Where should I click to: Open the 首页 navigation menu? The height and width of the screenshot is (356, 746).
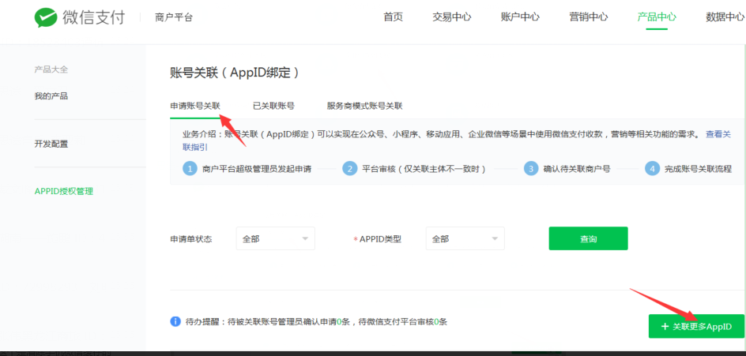(393, 17)
